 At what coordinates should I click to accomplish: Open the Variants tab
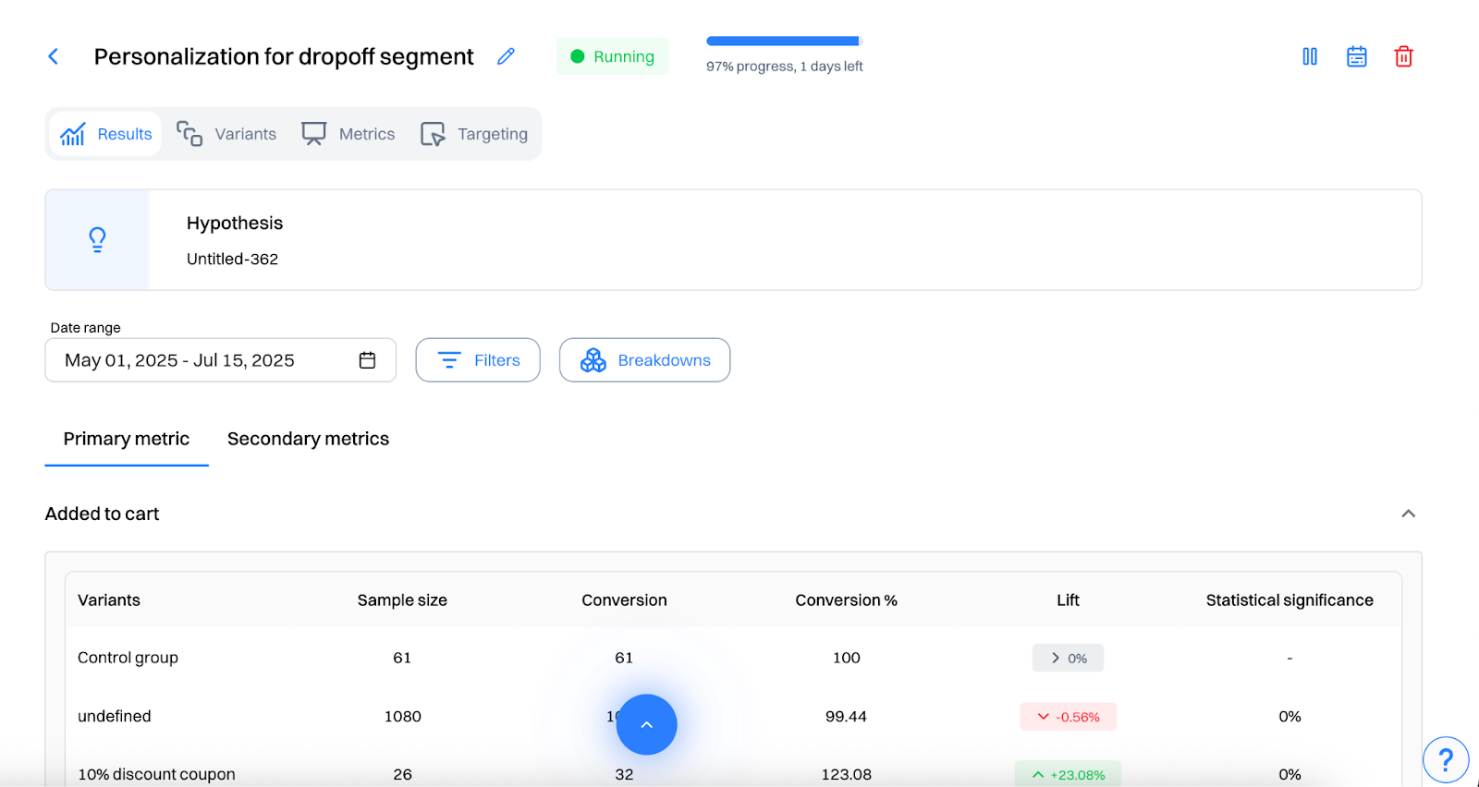coord(226,134)
